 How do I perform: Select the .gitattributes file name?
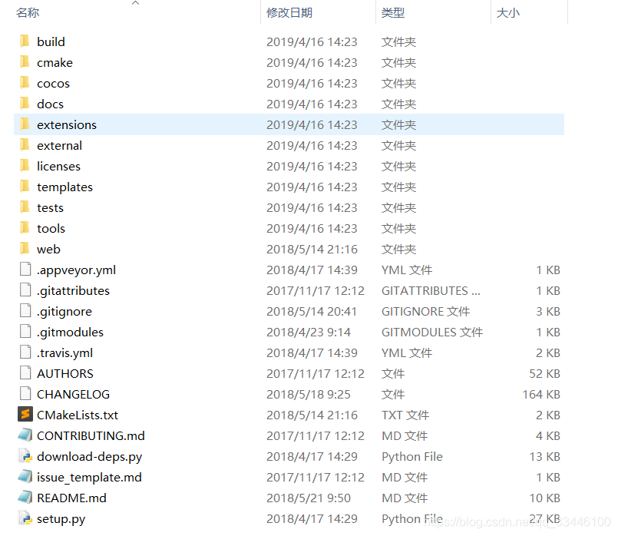[73, 290]
